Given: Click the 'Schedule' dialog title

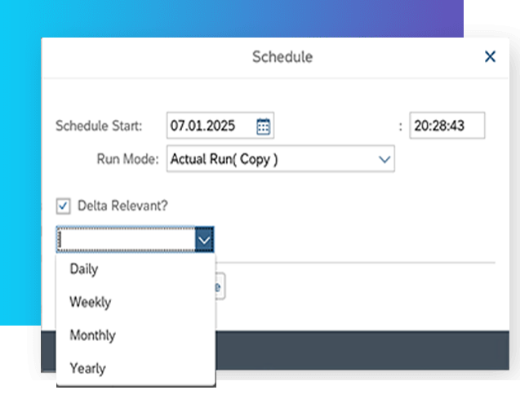Looking at the screenshot, I should [x=282, y=56].
